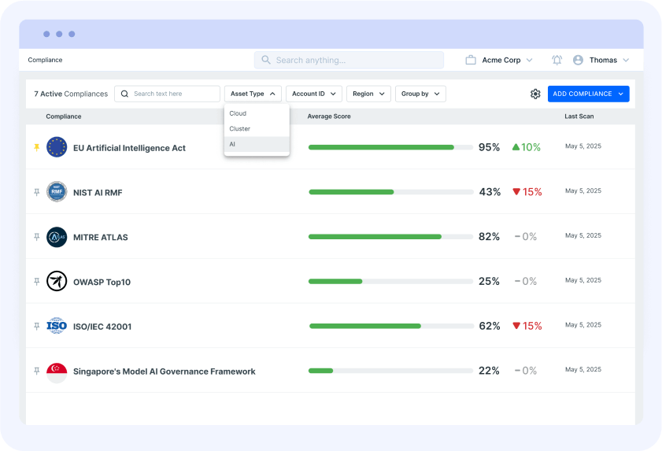This screenshot has width=662, height=451.
Task: Click the OWASP Top10 logo
Action: [x=57, y=281]
